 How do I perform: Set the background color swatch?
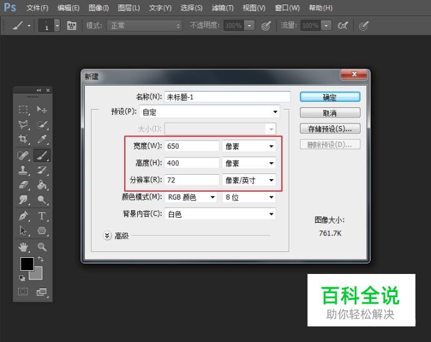pos(39,275)
